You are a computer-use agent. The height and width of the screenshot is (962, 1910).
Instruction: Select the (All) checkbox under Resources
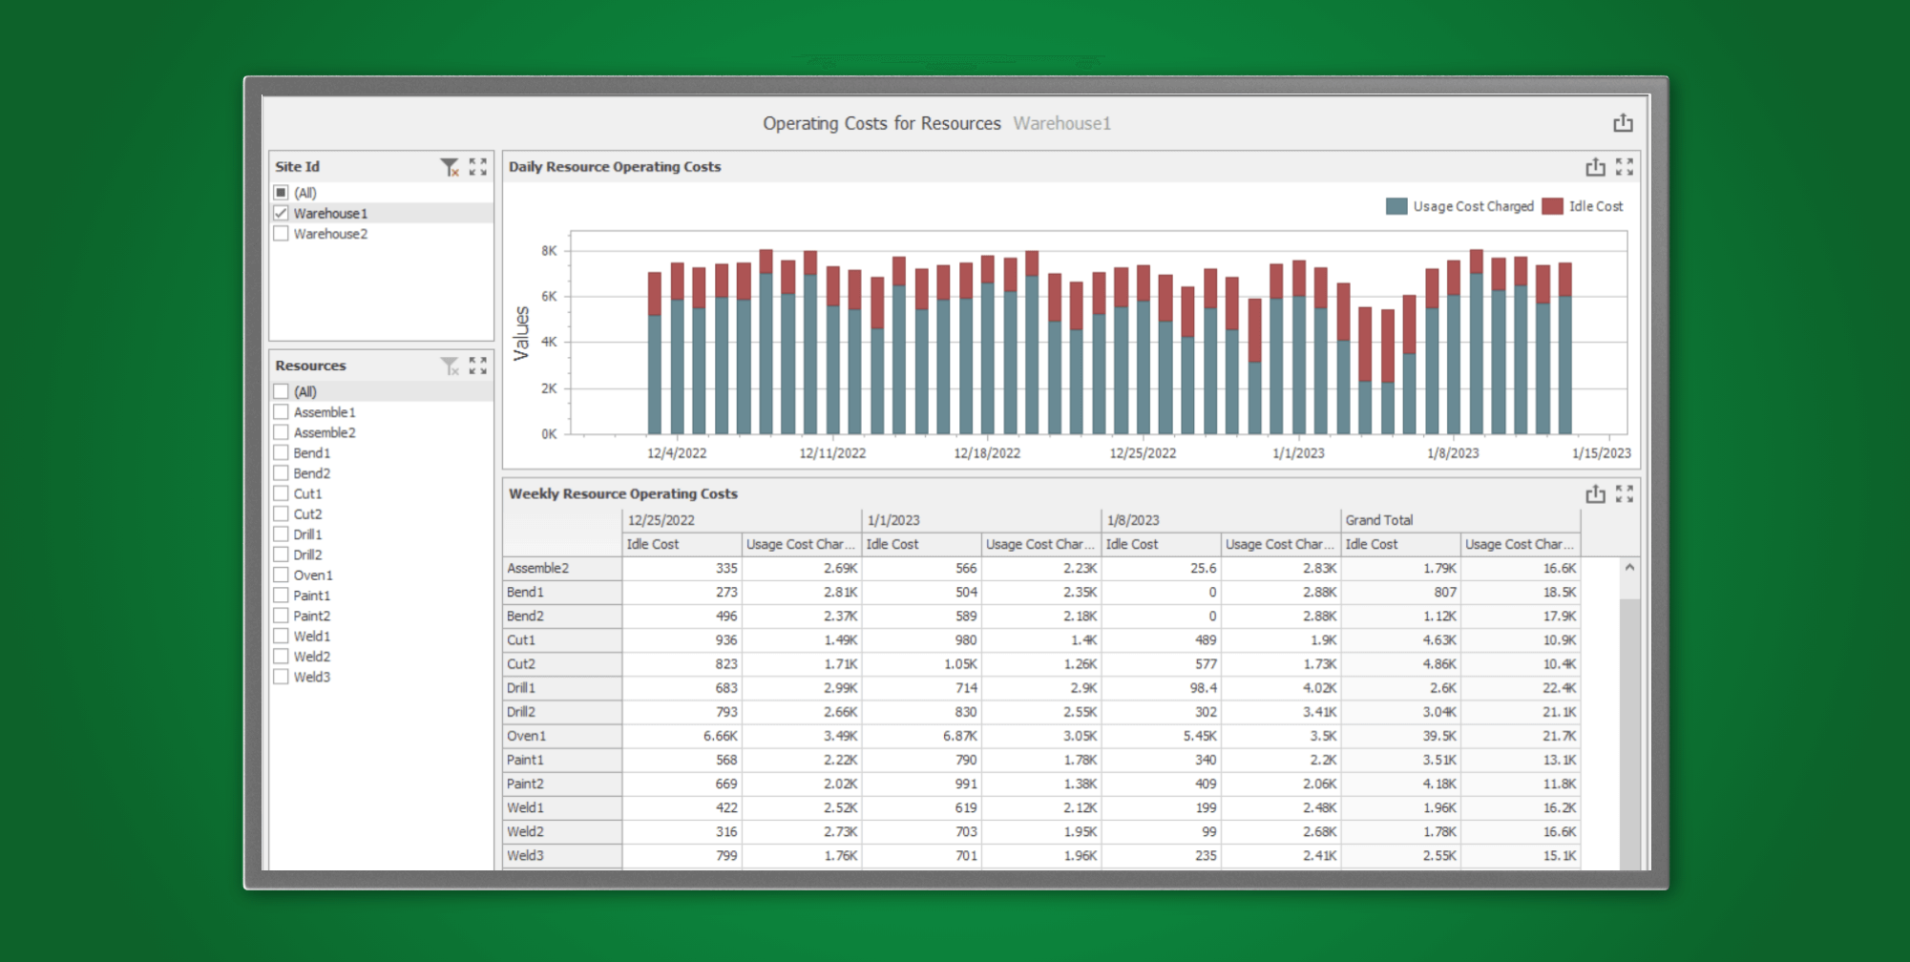pyautogui.click(x=282, y=391)
